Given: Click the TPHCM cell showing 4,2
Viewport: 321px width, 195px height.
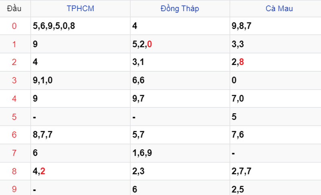Looking at the screenshot, I should (81, 171).
